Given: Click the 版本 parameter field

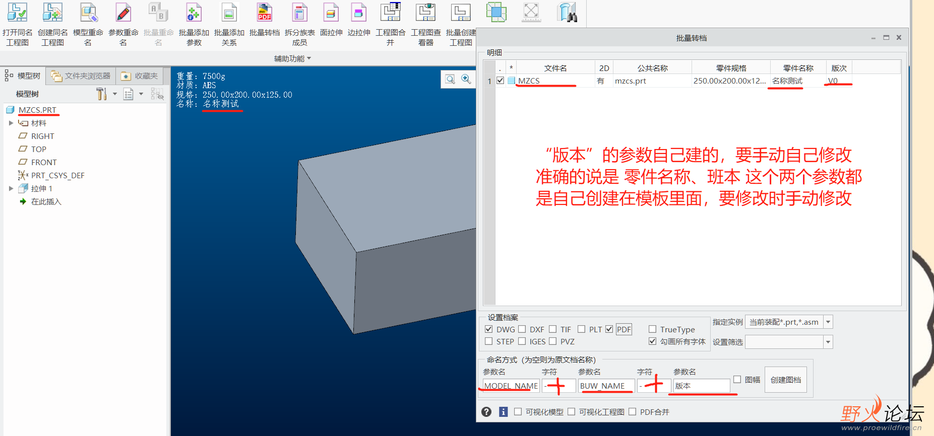Looking at the screenshot, I should [x=702, y=386].
